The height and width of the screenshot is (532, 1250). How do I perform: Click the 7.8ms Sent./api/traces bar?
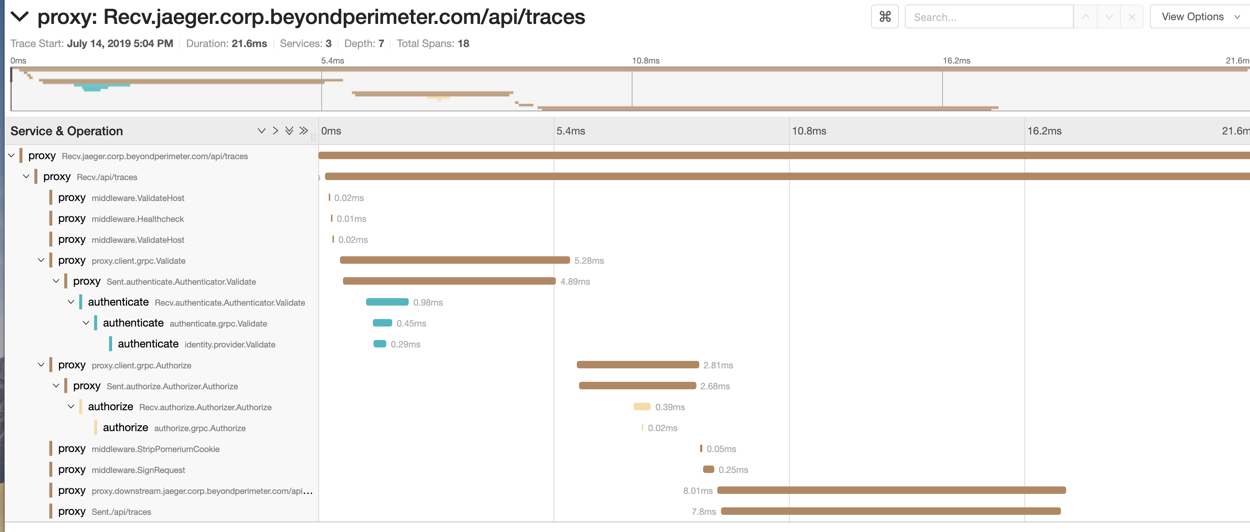tap(891, 511)
